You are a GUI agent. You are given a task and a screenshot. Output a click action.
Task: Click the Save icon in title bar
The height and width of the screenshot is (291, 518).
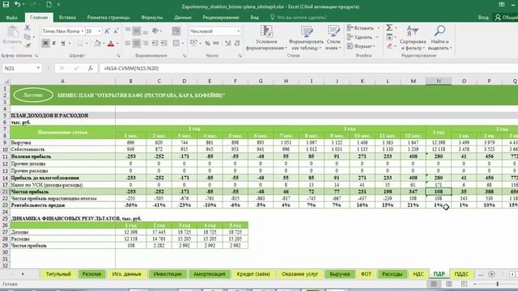point(6,4)
